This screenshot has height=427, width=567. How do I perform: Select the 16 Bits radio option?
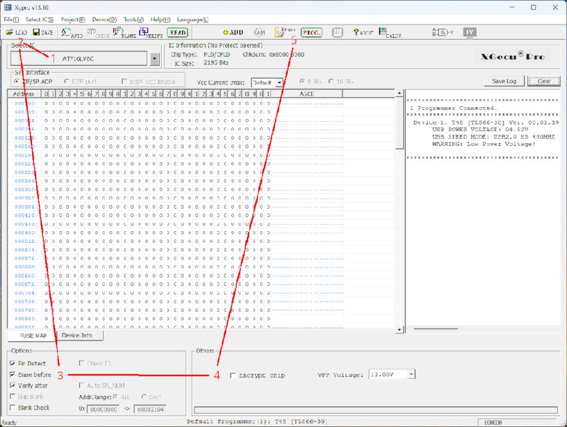click(x=331, y=81)
